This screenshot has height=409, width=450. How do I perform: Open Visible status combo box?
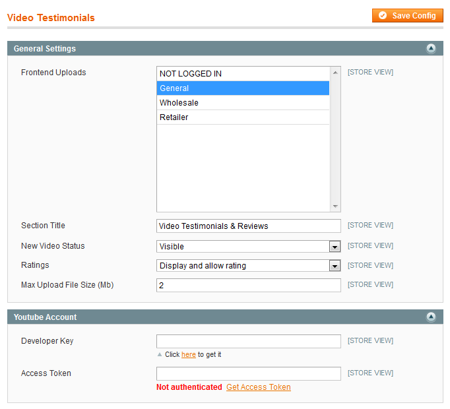point(249,247)
